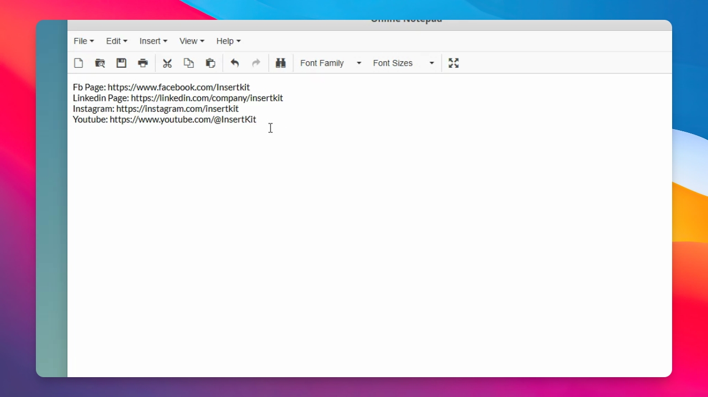Viewport: 708px width, 397px height.
Task: Save the note with the floppy disk icon
Action: tap(121, 63)
